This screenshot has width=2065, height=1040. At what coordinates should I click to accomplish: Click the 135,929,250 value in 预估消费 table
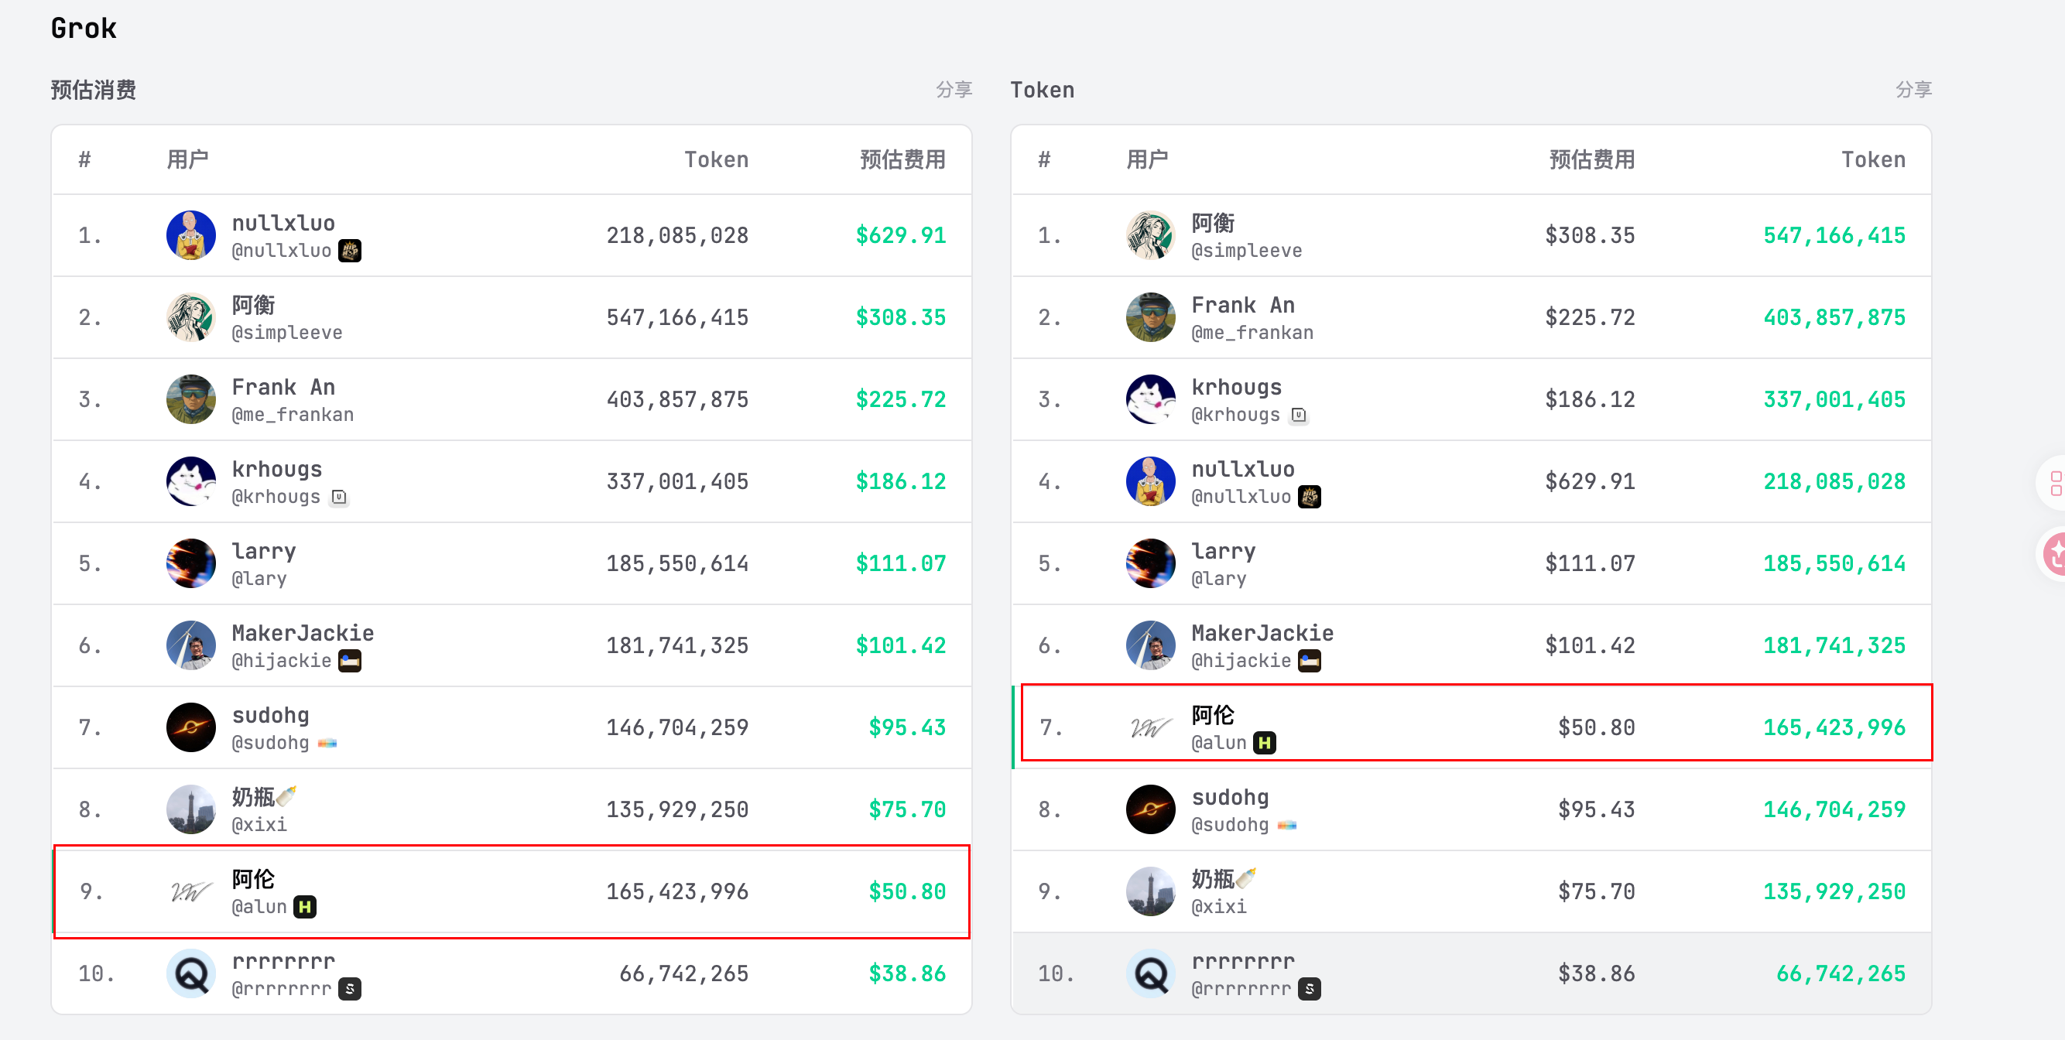[677, 809]
